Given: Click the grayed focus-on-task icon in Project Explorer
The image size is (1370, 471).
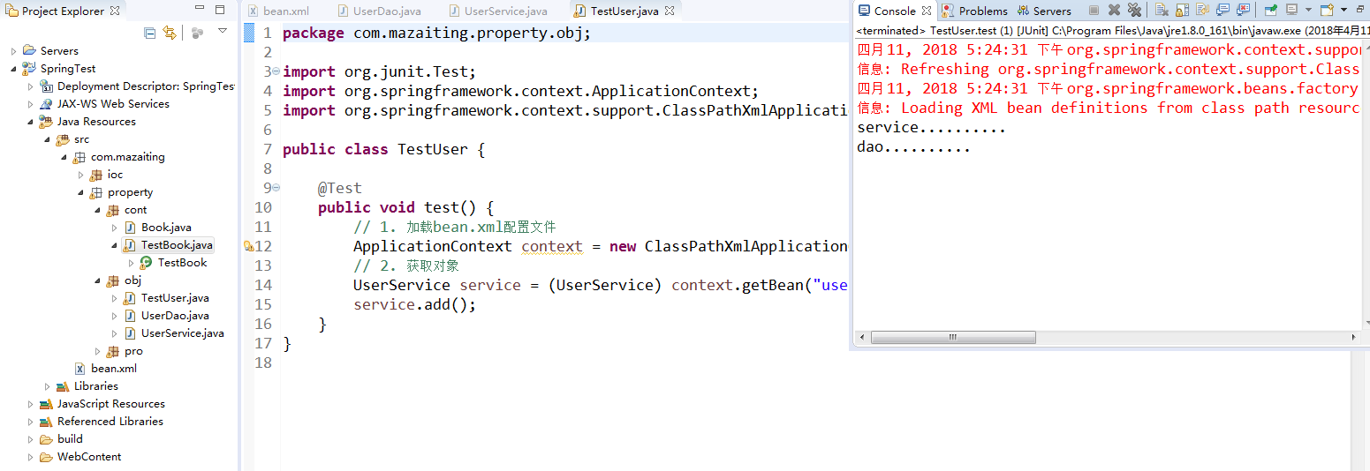Looking at the screenshot, I should tap(198, 32).
